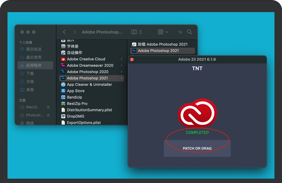Expand the Adobe Photoshop 2020 folder chevron
This screenshot has width=282, height=183.
point(121,72)
